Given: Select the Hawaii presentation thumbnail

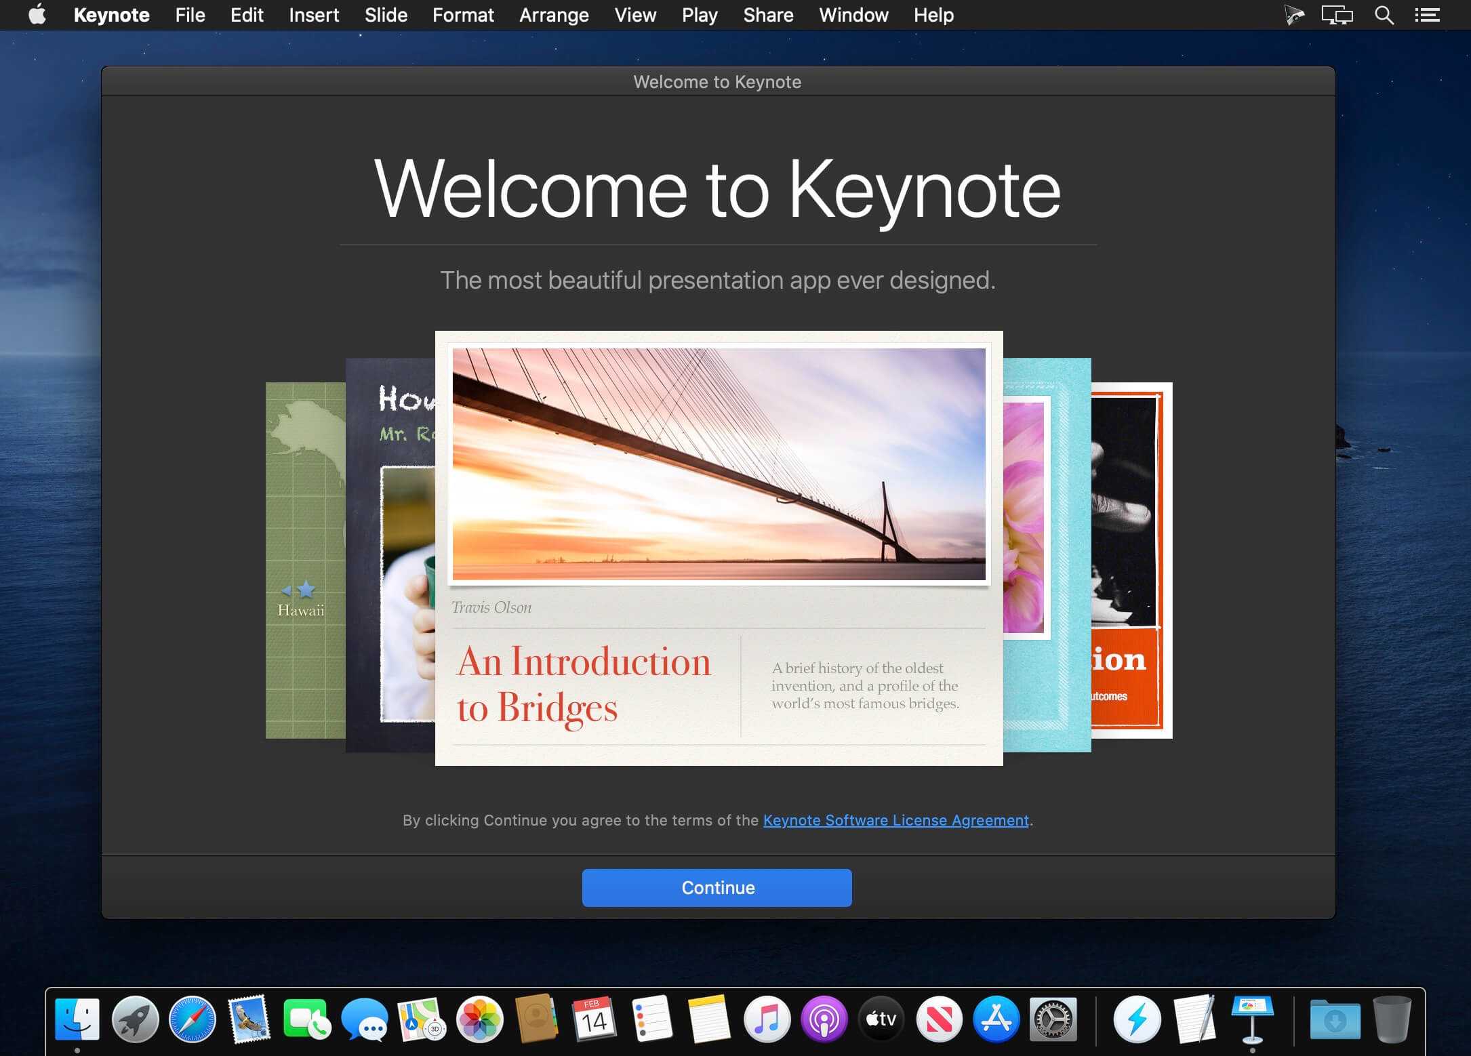Looking at the screenshot, I should (300, 559).
